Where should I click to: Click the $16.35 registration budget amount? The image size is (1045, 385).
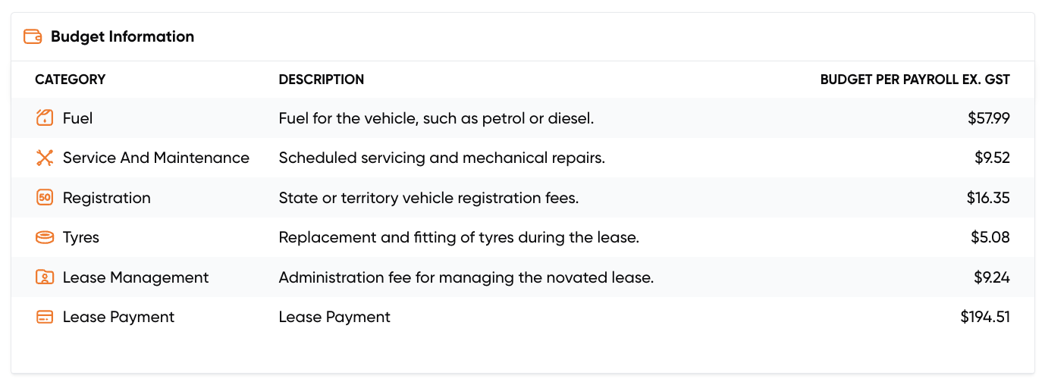(987, 198)
